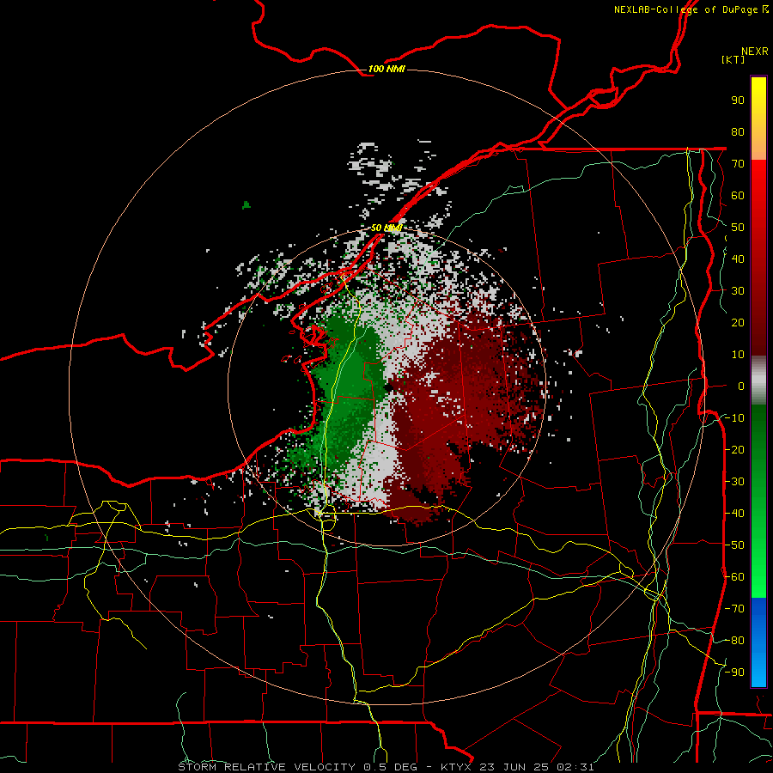Click the -50 scale value
Viewport: 773px width, 773px height.
pos(734,545)
